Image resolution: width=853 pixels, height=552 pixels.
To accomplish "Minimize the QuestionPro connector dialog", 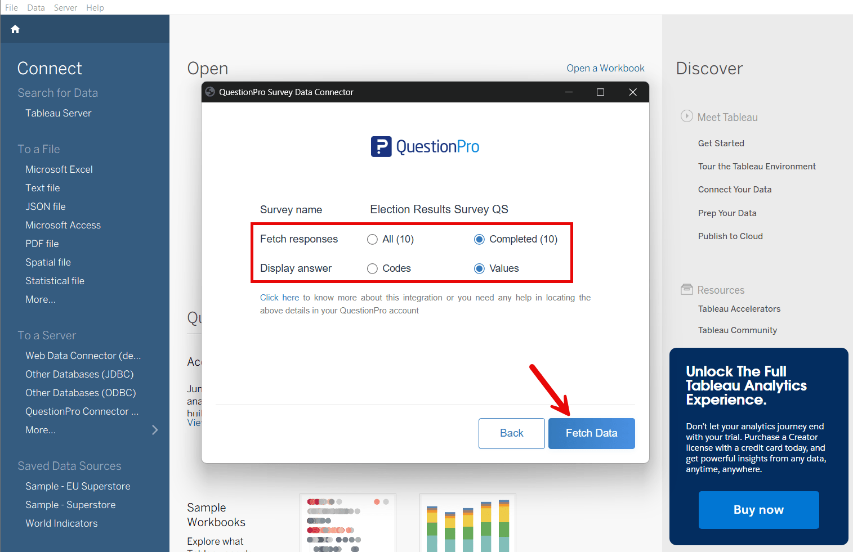I will coord(569,92).
